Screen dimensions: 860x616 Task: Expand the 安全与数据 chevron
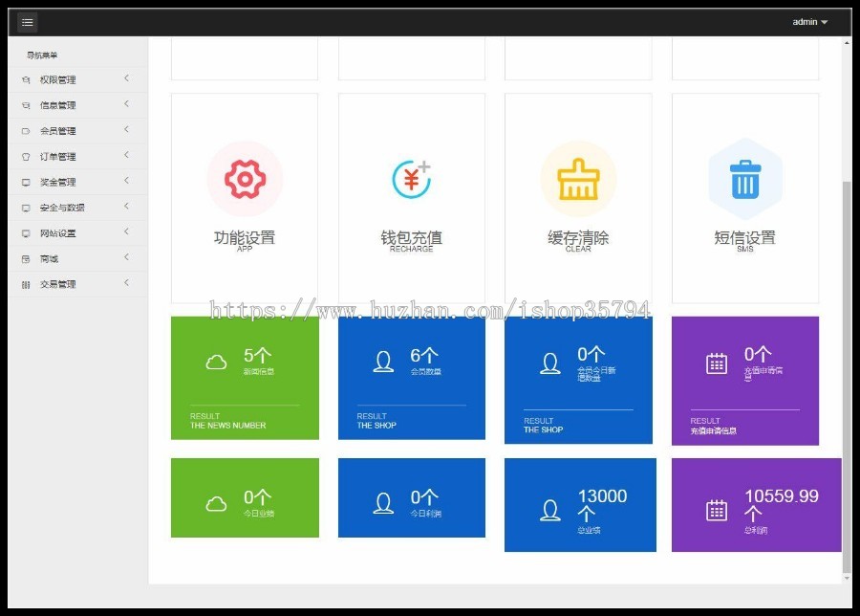[127, 206]
